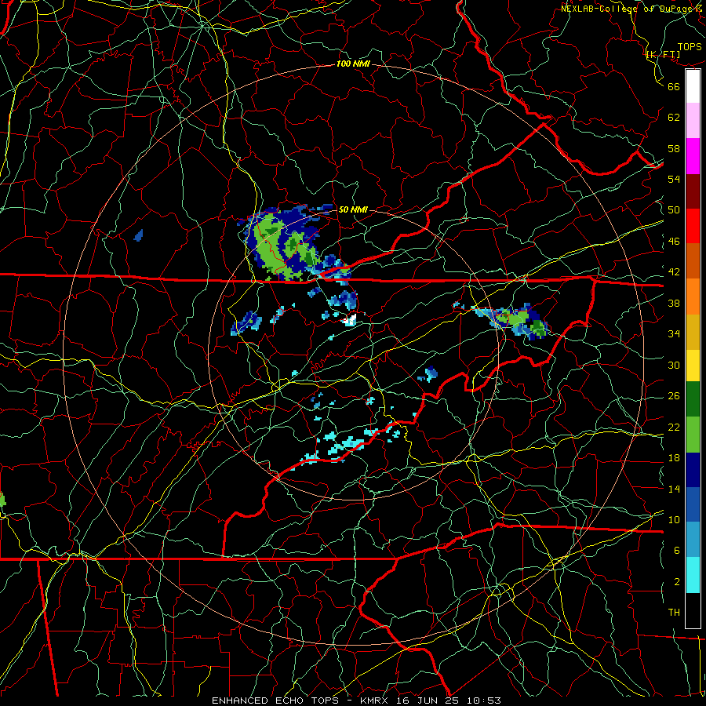Click the light pink legend swatch
The width and height of the screenshot is (706, 706).
[693, 121]
